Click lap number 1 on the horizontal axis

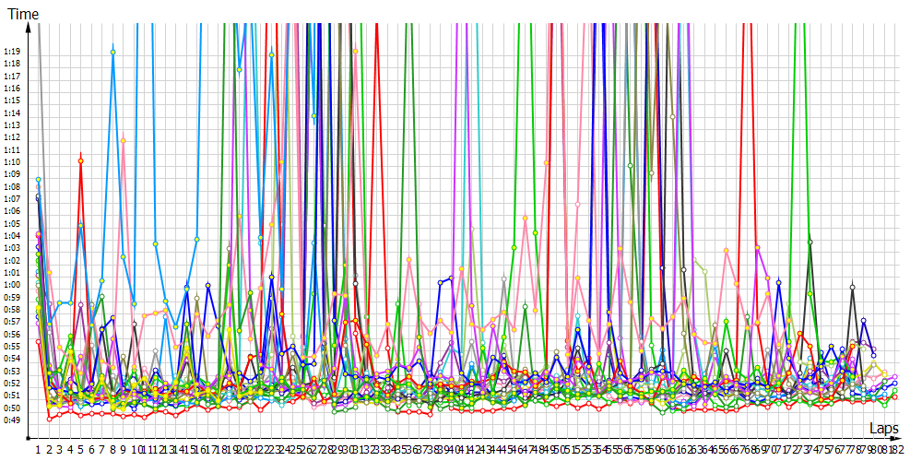[38, 449]
